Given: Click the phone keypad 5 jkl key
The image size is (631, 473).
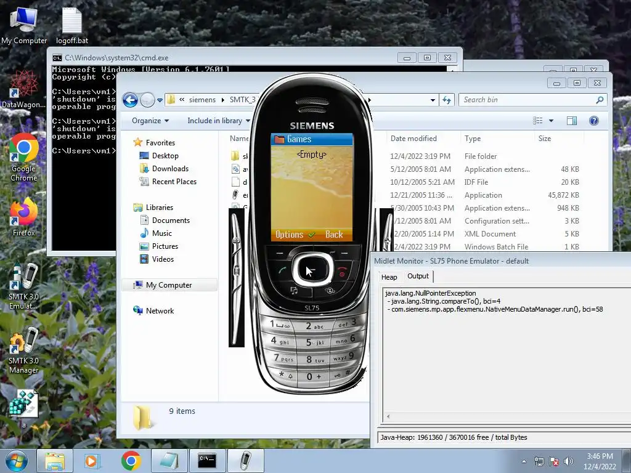Looking at the screenshot, I should point(314,342).
